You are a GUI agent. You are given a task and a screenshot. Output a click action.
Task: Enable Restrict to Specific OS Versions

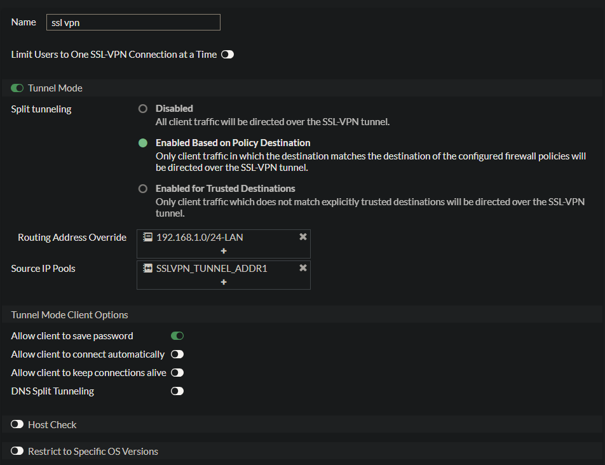(17, 452)
